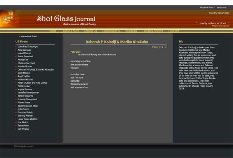Open poet Joan Mazza
The height and width of the screenshot is (158, 233).
(24, 73)
